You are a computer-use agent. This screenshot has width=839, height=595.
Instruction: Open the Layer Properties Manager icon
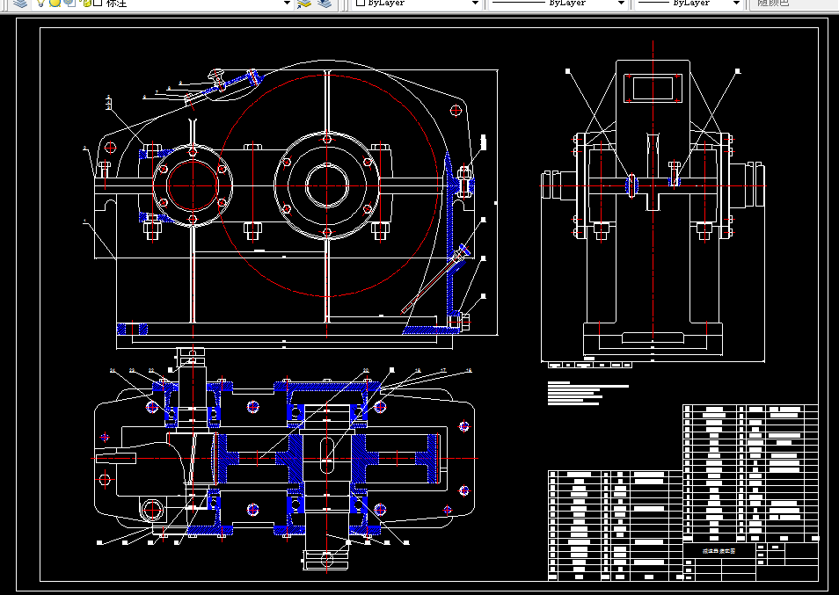coord(19,4)
